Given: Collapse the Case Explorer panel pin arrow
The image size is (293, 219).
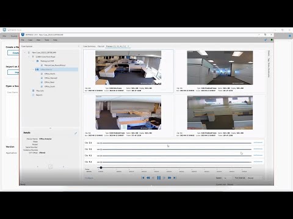Looking at the screenshot, I should click(79, 46).
